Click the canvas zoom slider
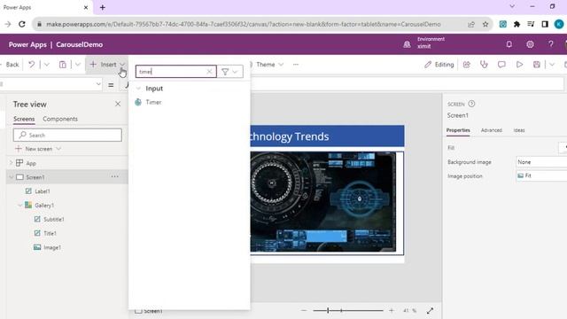 (348, 310)
